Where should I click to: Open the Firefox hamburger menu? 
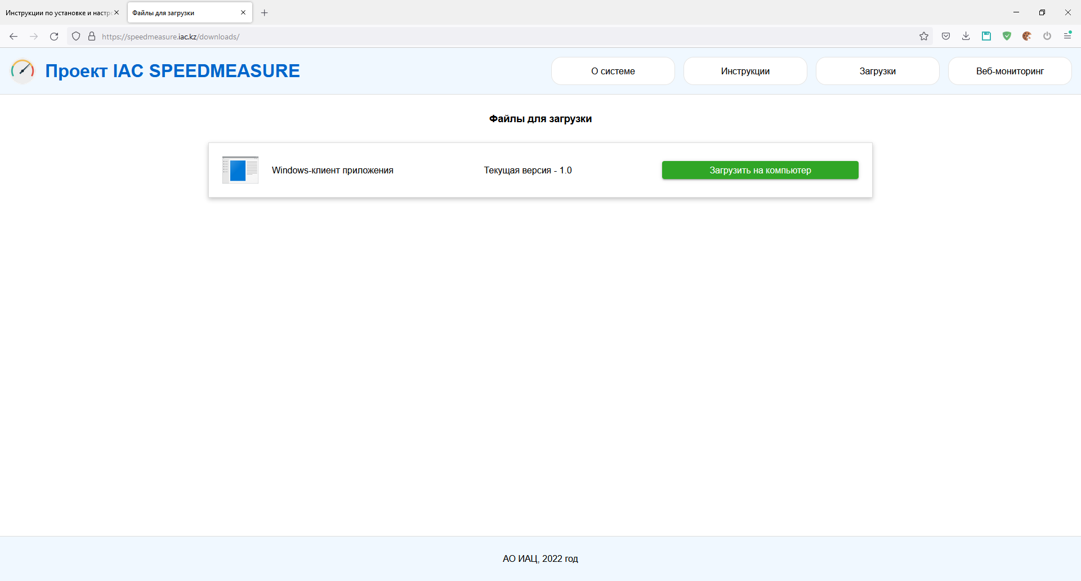click(x=1067, y=36)
